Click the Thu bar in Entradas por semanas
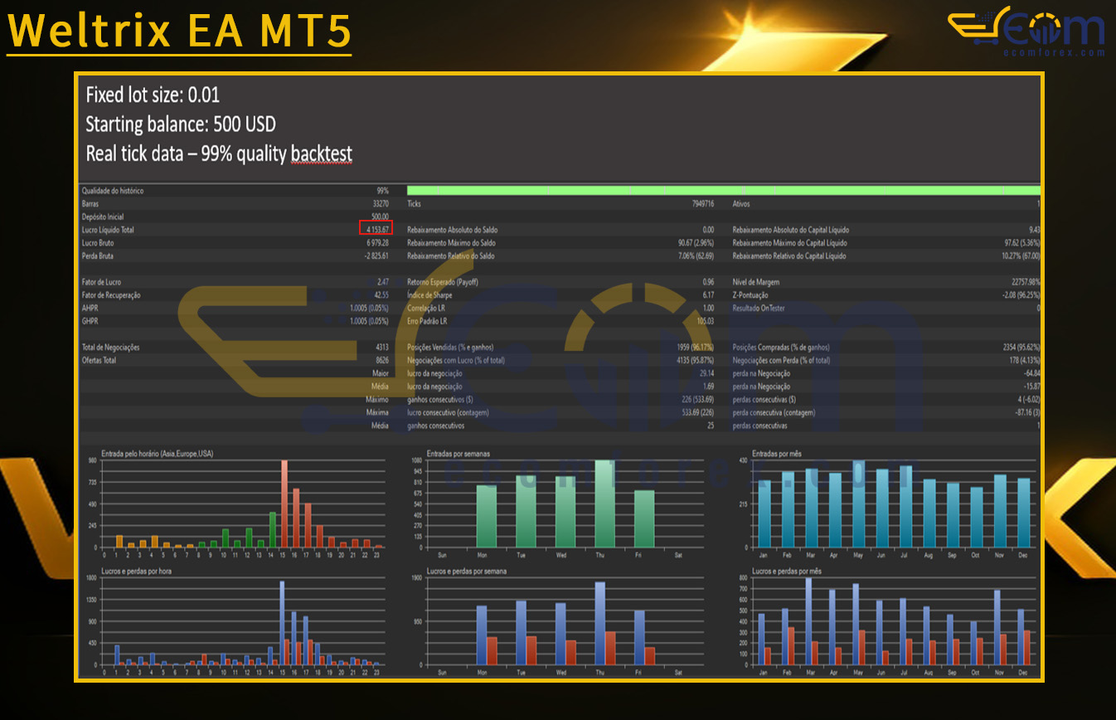This screenshot has width=1116, height=720. pos(604,504)
